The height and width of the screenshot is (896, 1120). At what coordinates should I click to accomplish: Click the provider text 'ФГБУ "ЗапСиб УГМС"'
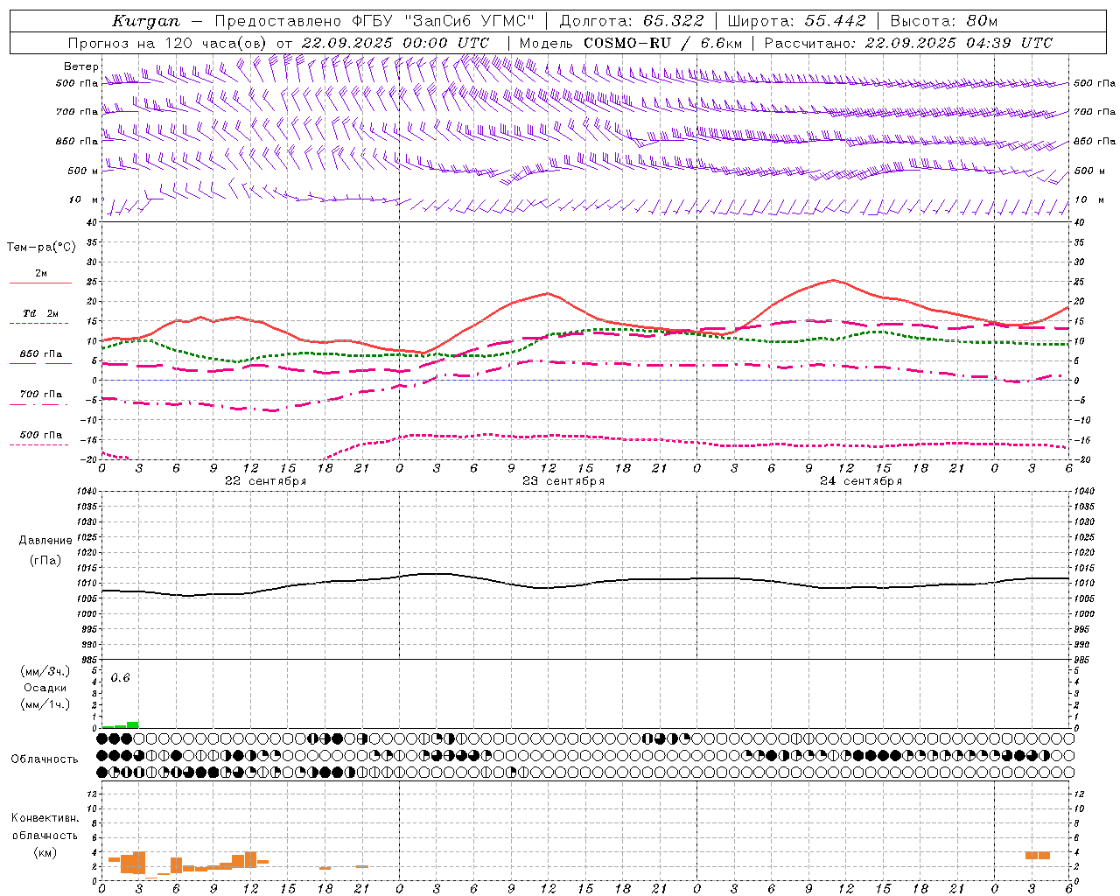point(444,21)
